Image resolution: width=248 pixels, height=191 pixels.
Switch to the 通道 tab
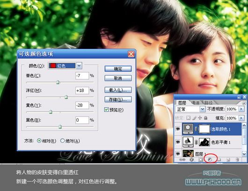[195, 103]
